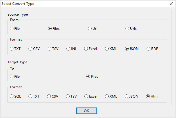176x118 pixels.
Task: Select TSV as the source format
Action: [50, 49]
